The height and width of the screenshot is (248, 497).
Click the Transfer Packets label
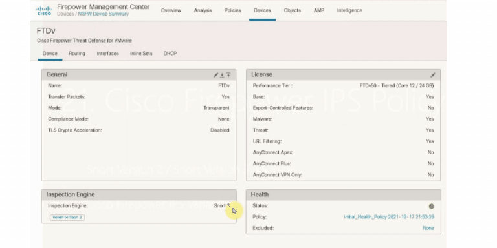67,97
